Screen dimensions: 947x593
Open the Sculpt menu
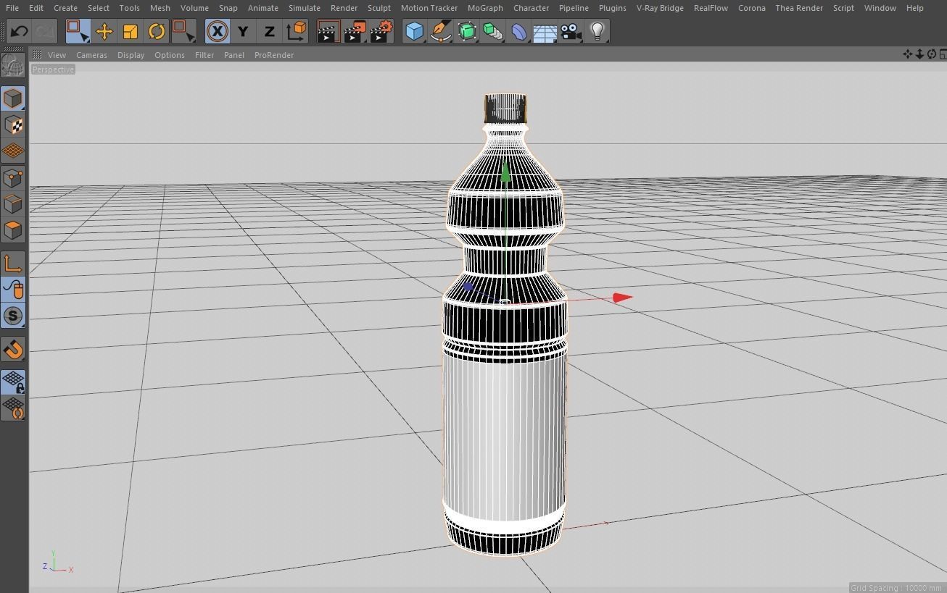[x=379, y=8]
